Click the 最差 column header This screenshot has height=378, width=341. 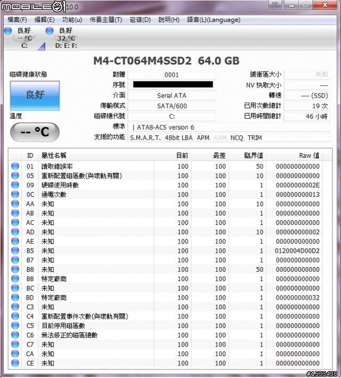210,156
